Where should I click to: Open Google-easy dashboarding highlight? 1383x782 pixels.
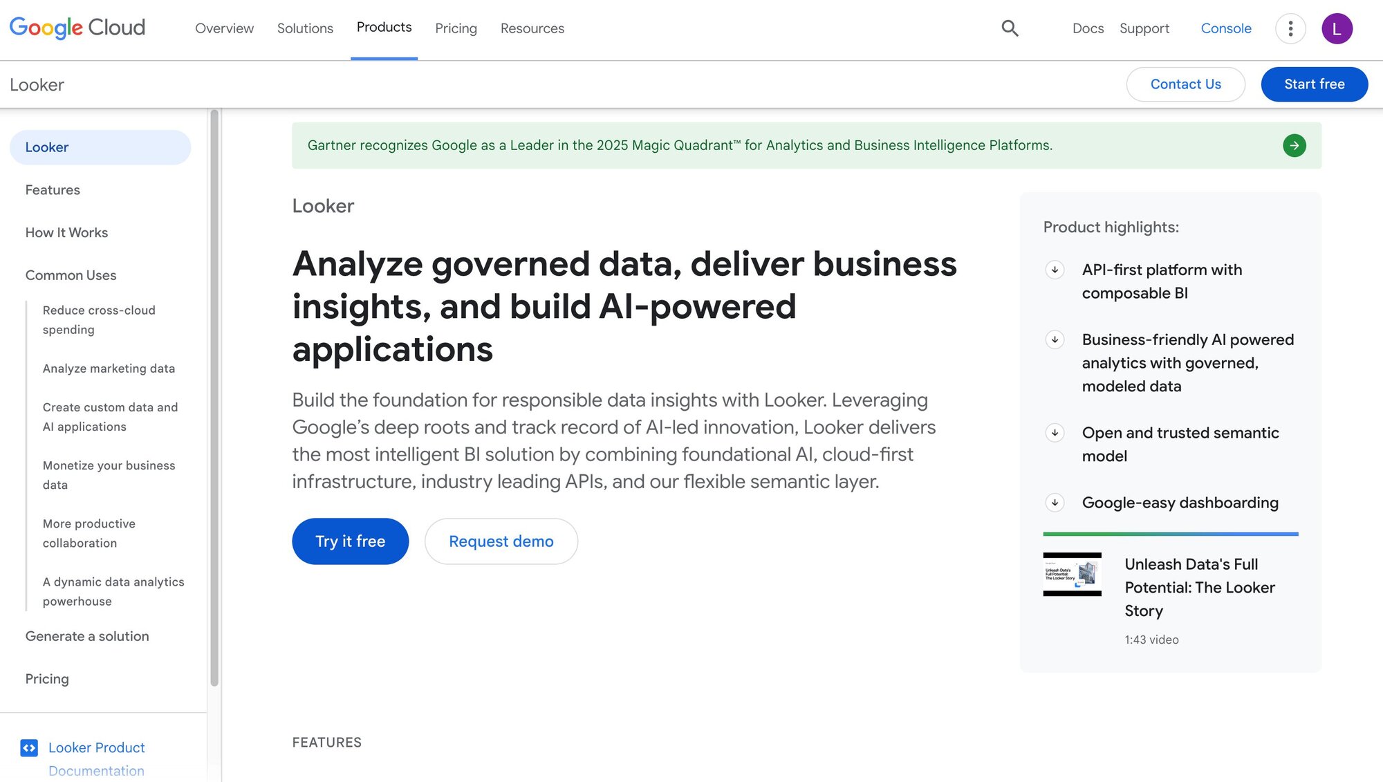tap(1180, 503)
